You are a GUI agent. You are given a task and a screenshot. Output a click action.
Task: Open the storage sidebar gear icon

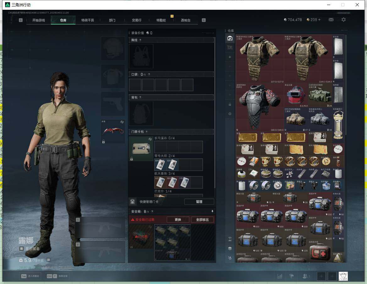point(230,114)
